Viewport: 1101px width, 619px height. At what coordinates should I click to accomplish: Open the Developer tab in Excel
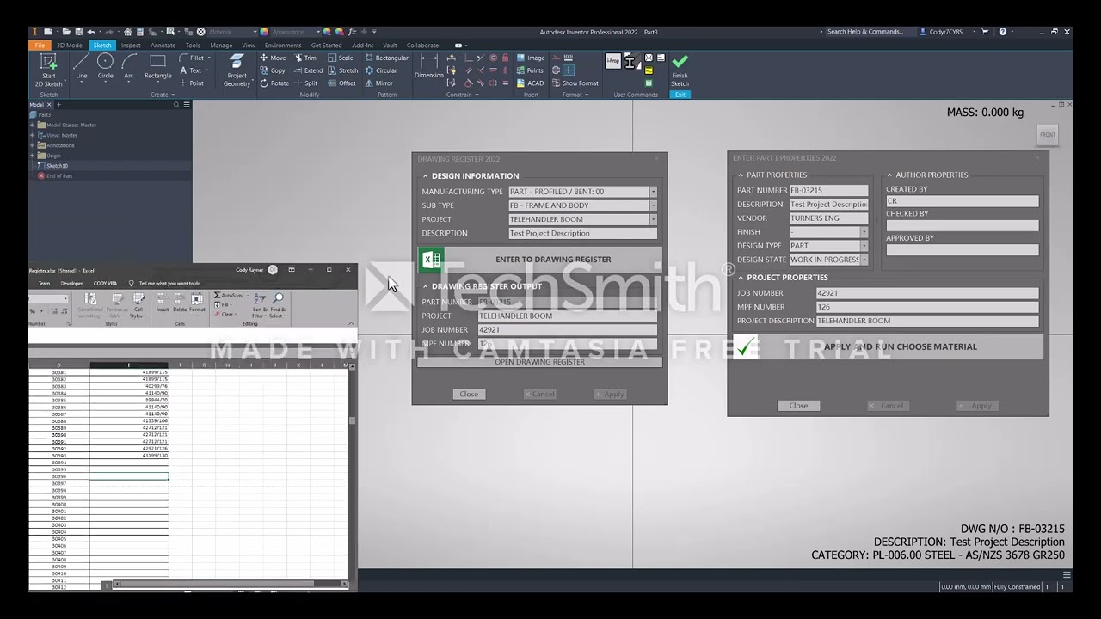71,283
